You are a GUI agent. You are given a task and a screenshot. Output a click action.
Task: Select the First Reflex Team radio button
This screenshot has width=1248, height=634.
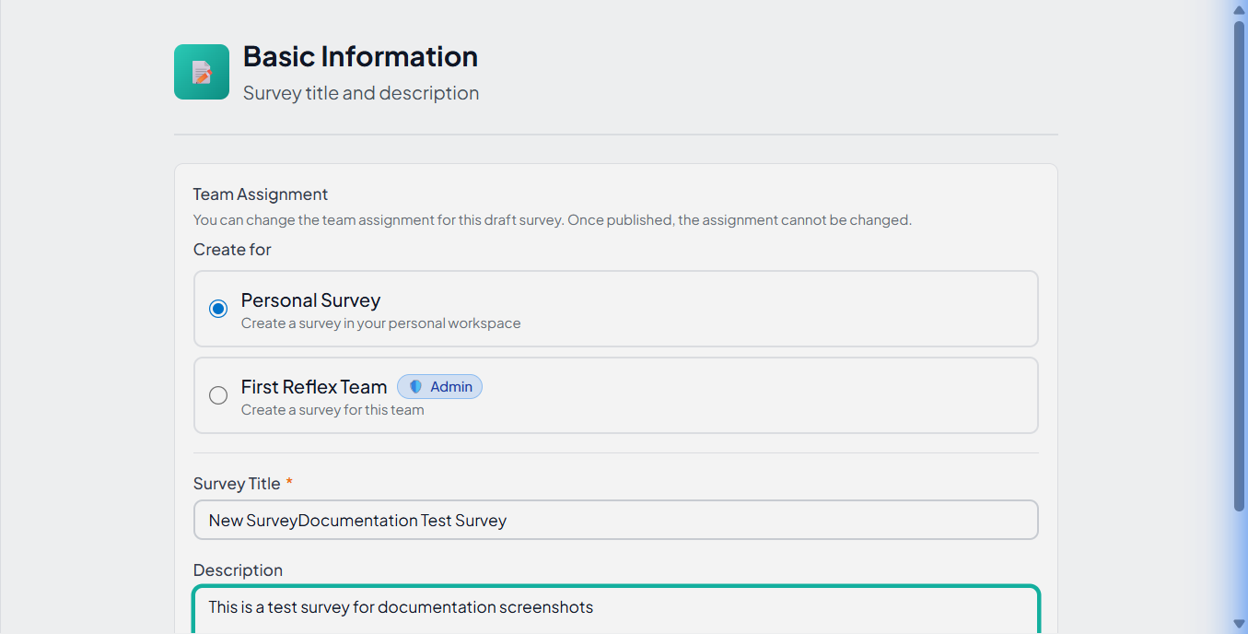click(x=218, y=395)
